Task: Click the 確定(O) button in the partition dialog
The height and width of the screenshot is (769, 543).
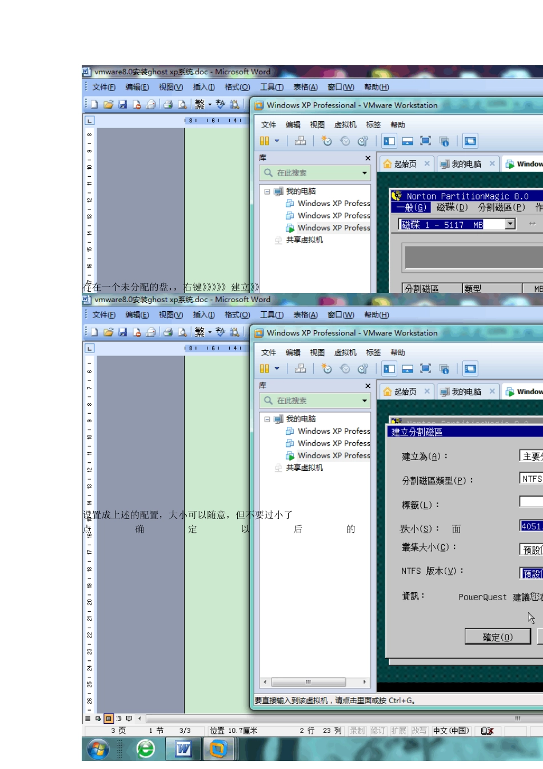Action: 498,637
